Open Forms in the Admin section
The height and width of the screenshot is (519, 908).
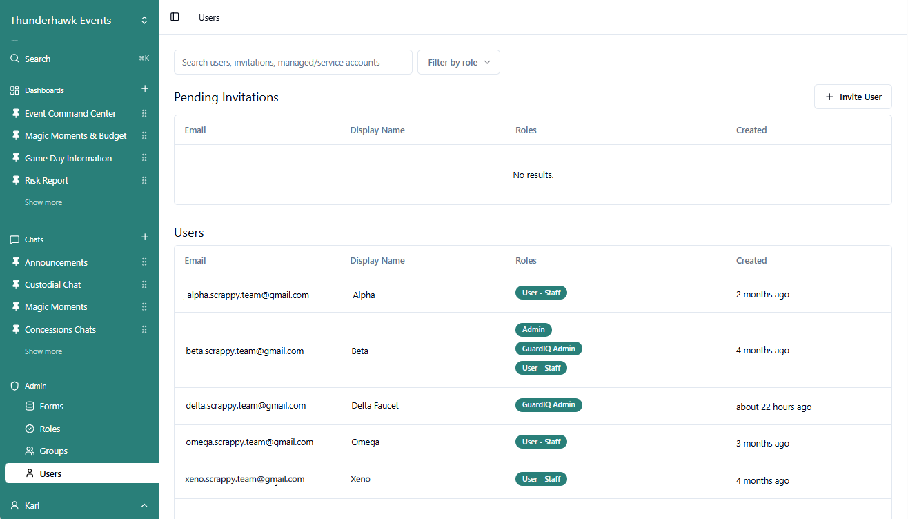pos(51,407)
